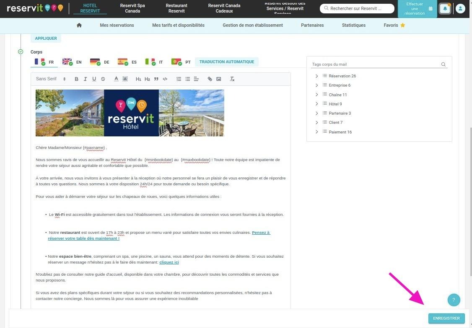Screen dimensions: 472x328
Task: Select the ES language tab
Action: click(127, 62)
